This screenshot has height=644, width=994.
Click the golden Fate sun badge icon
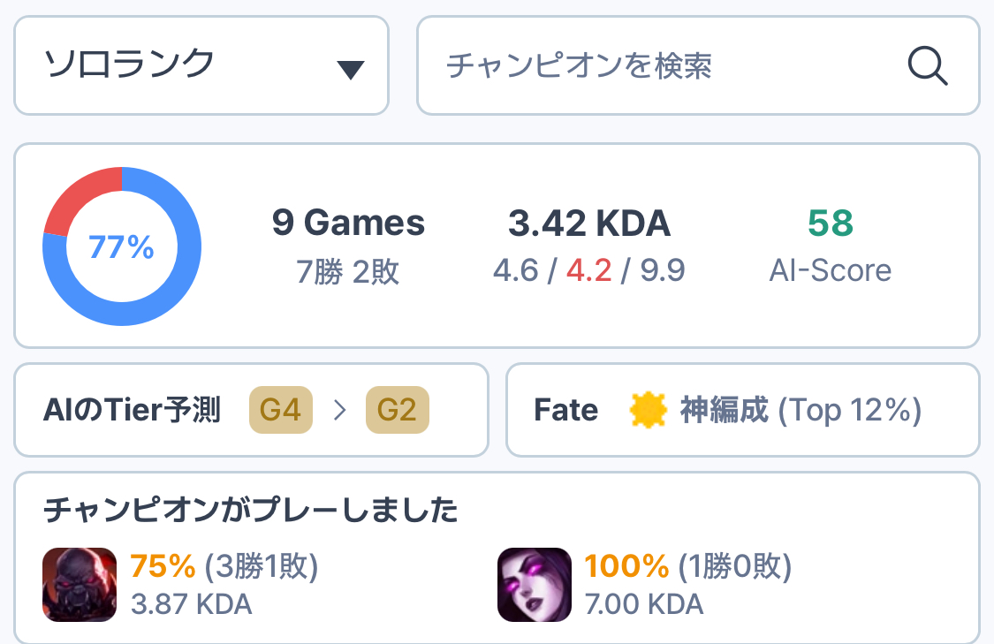(648, 410)
